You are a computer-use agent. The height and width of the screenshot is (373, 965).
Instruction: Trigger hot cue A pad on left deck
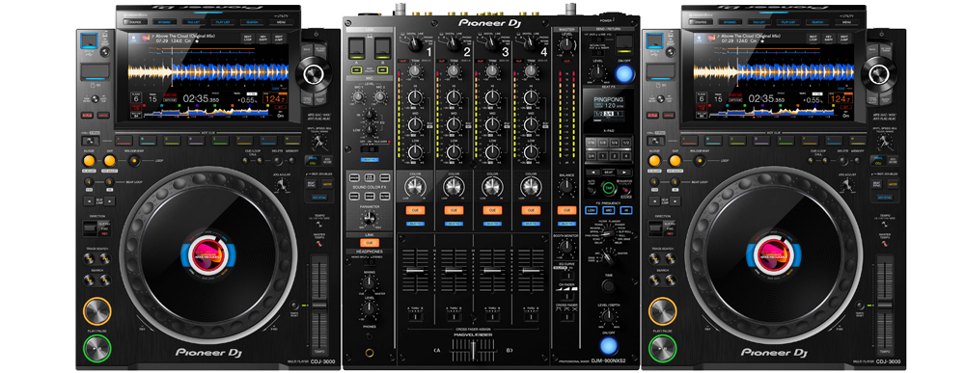tap(124, 140)
